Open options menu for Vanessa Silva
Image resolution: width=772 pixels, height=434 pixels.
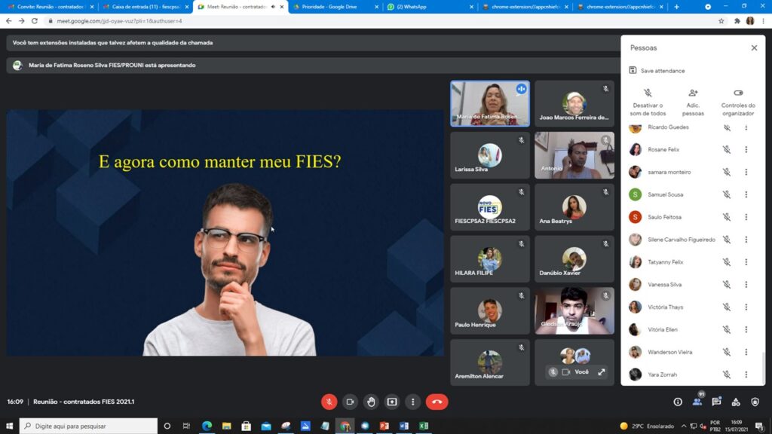[x=746, y=284]
